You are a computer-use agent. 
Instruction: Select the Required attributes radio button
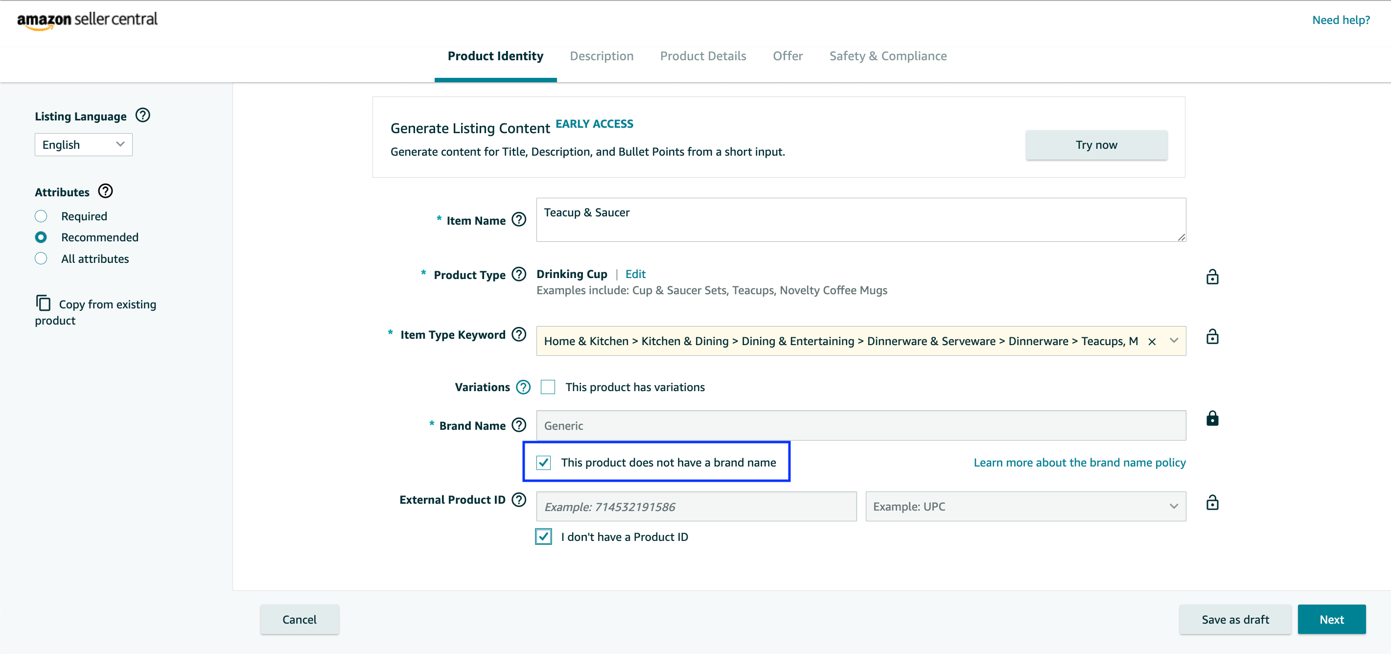coord(41,216)
